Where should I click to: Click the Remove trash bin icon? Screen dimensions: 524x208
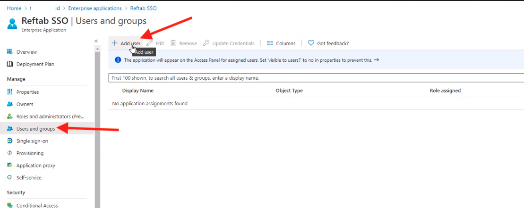[x=173, y=43]
